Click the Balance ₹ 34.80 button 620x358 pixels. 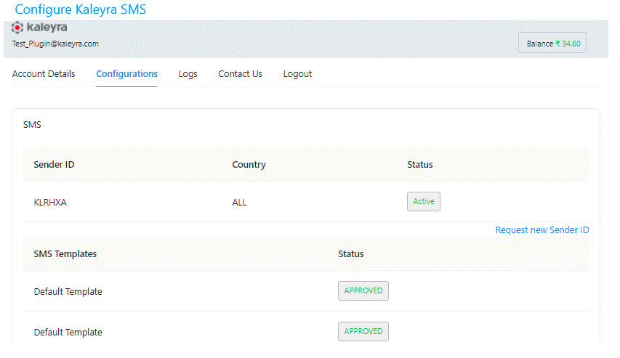coord(552,43)
